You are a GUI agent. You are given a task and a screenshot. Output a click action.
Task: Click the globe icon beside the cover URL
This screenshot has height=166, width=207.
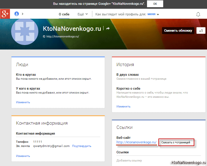[x=44, y=37]
